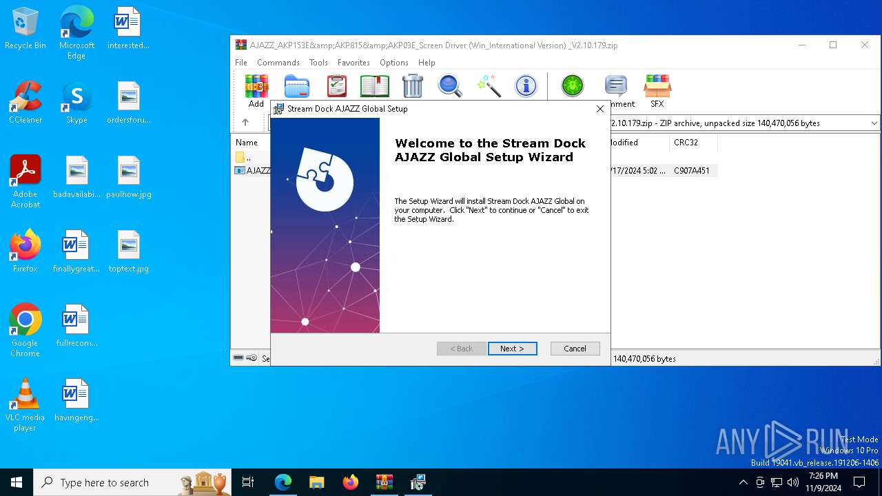This screenshot has height=496, width=882.
Task: Click the setup installer taskbar icon
Action: [418, 482]
